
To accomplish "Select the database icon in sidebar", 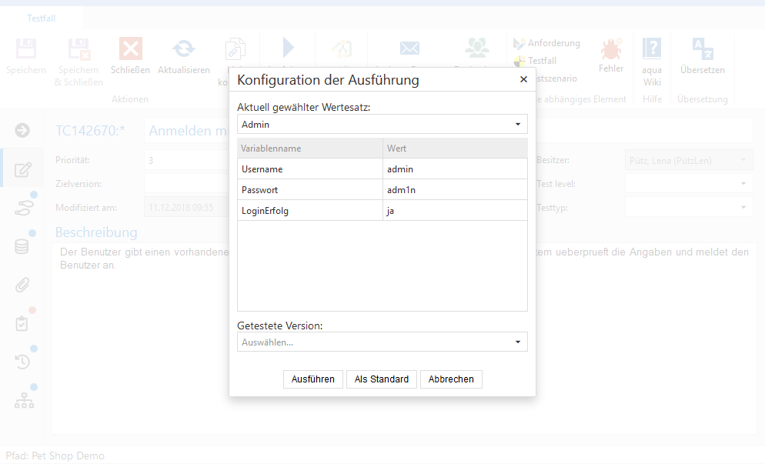I will click(22, 246).
